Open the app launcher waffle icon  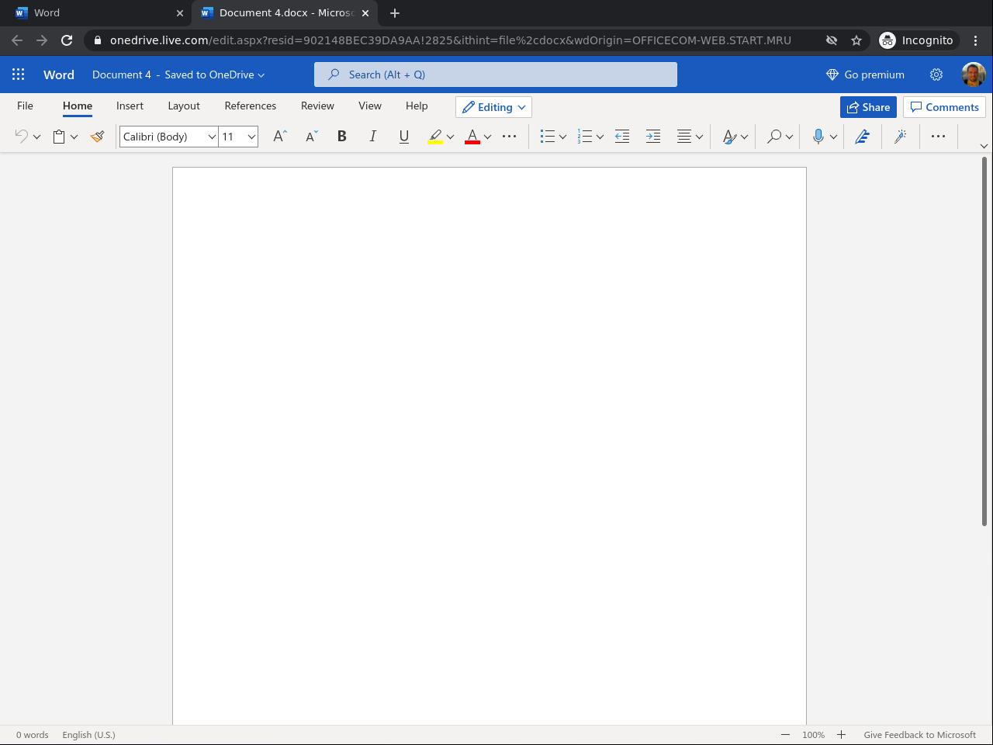pos(19,74)
